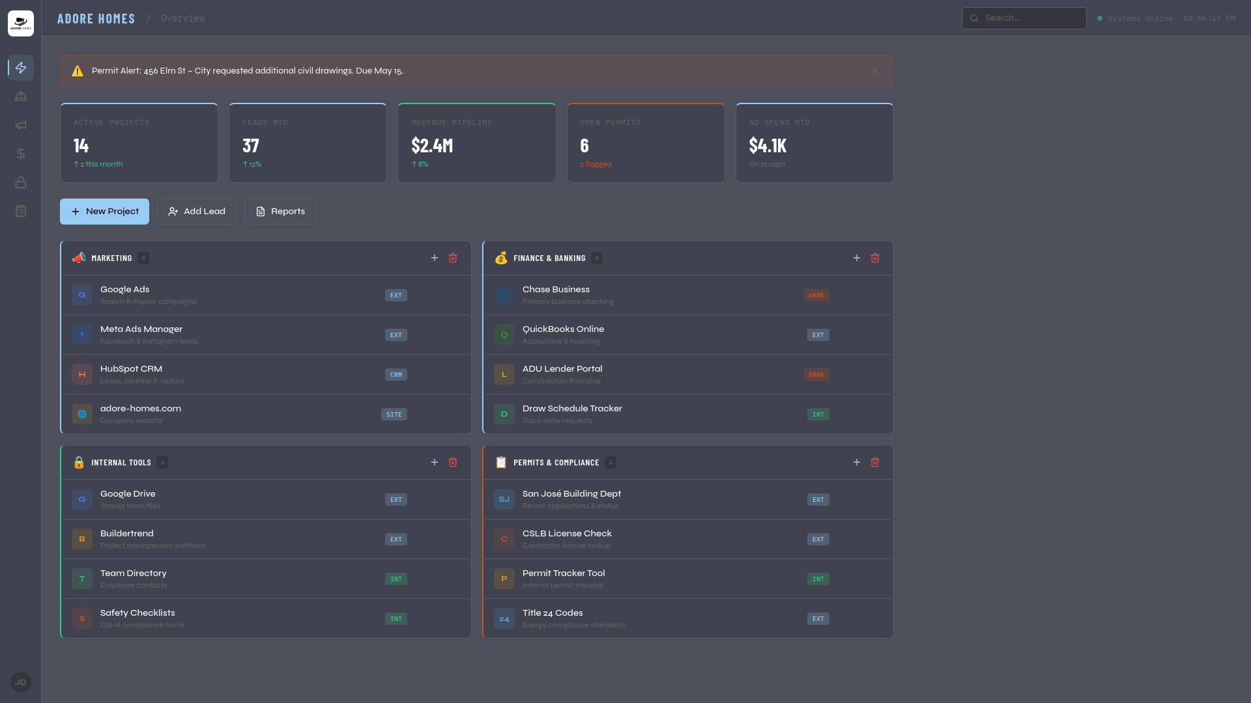The width and height of the screenshot is (1251, 703).
Task: Add a link to Marketing section
Action: [x=435, y=258]
